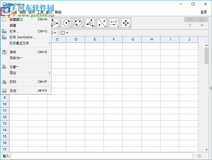The image size is (212, 160).
Task: Select the Angle tool
Action: (x=90, y=23)
